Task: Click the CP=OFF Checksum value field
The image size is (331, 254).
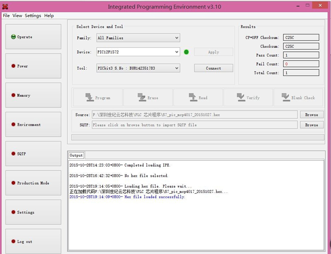Action: point(301,37)
